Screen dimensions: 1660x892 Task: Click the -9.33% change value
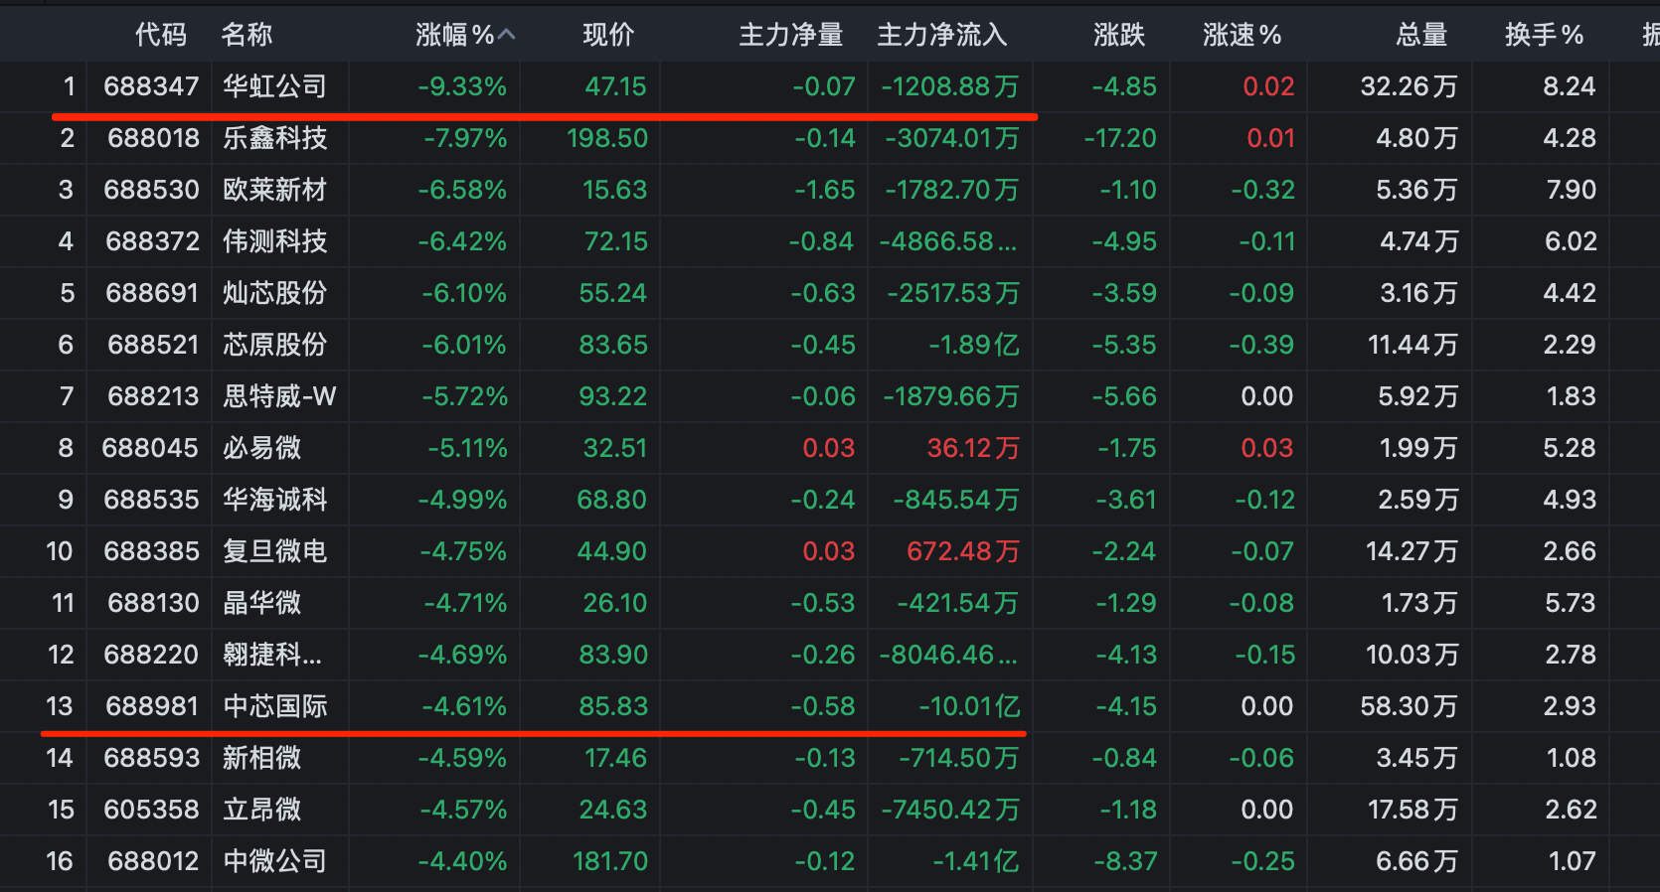462,86
